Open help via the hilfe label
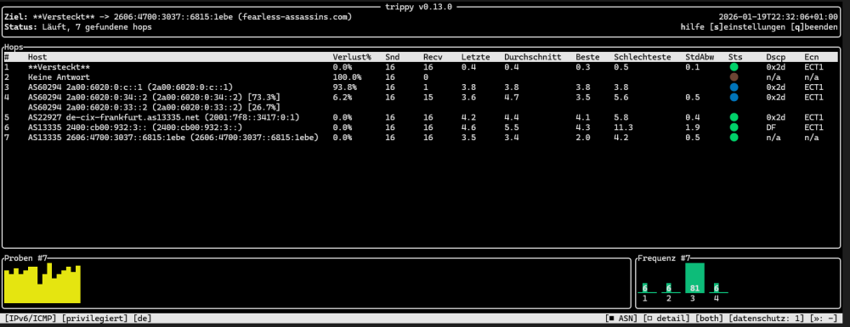Image resolution: width=850 pixels, height=327 pixels. click(692, 27)
